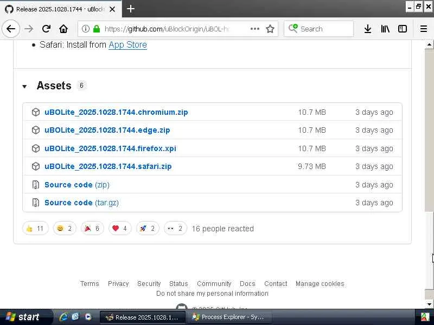This screenshot has height=325, width=434.
Task: Toggle the sidebar view icon
Action: click(402, 29)
